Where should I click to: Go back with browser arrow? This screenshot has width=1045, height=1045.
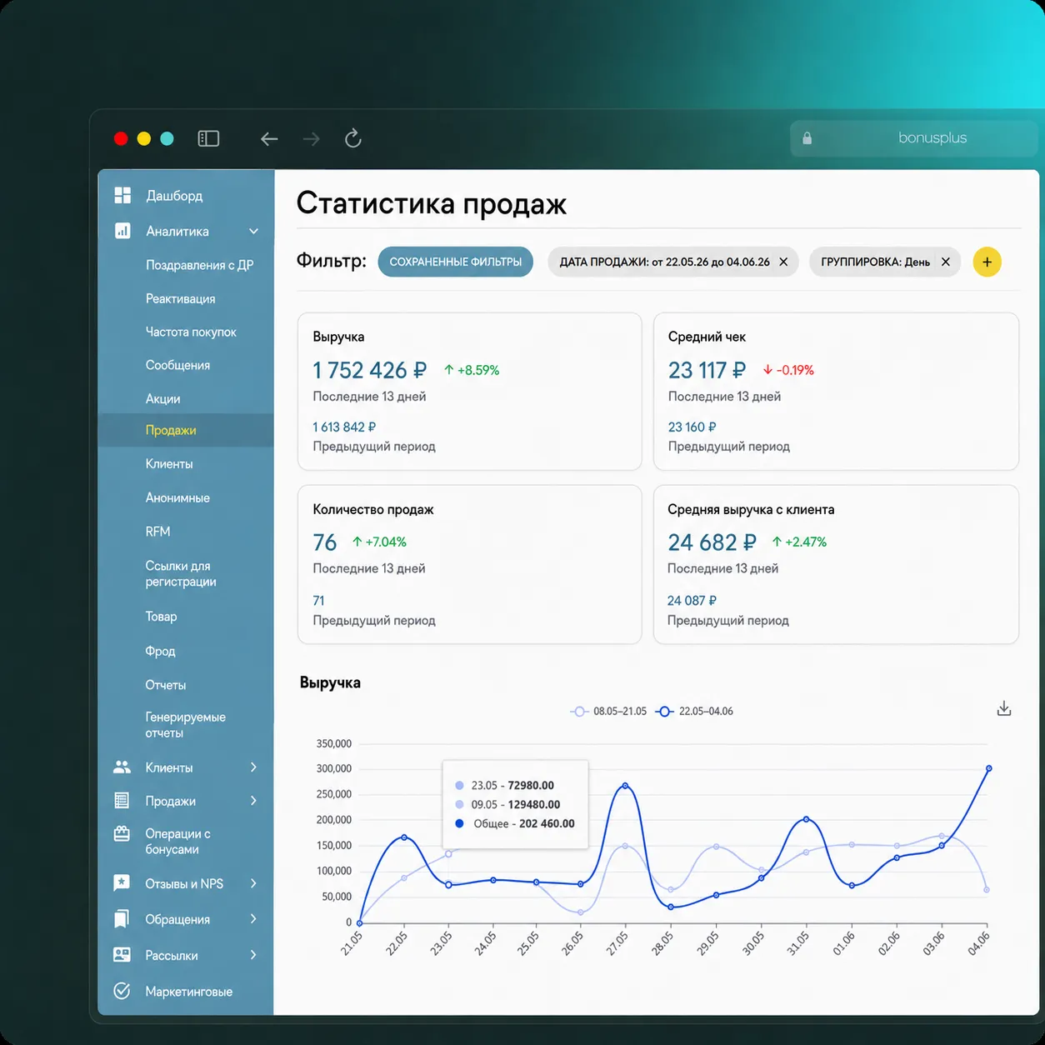268,139
